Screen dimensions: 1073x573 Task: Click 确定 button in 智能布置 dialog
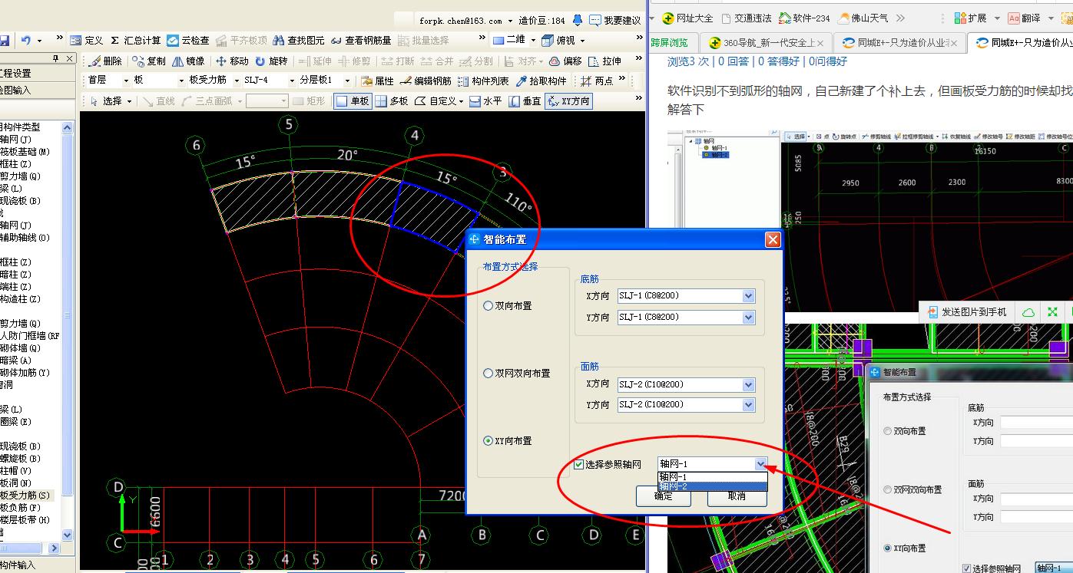(x=663, y=497)
